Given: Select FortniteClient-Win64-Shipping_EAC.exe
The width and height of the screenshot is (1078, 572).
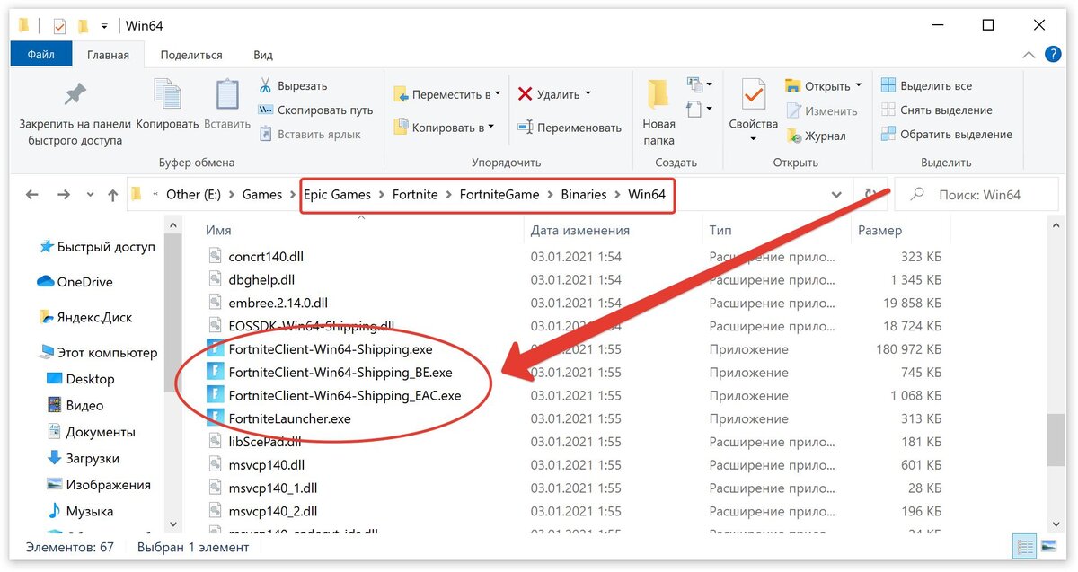Looking at the screenshot, I should 345,395.
